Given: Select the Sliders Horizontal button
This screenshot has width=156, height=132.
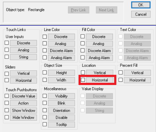Looking at the screenshot, I should [x=23, y=80].
